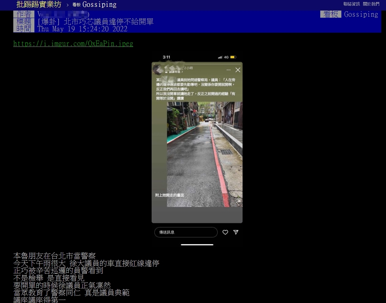Open the 看板 Gossiping board link in top bar
Viewport: 386px width, 303px height.
click(x=94, y=4)
